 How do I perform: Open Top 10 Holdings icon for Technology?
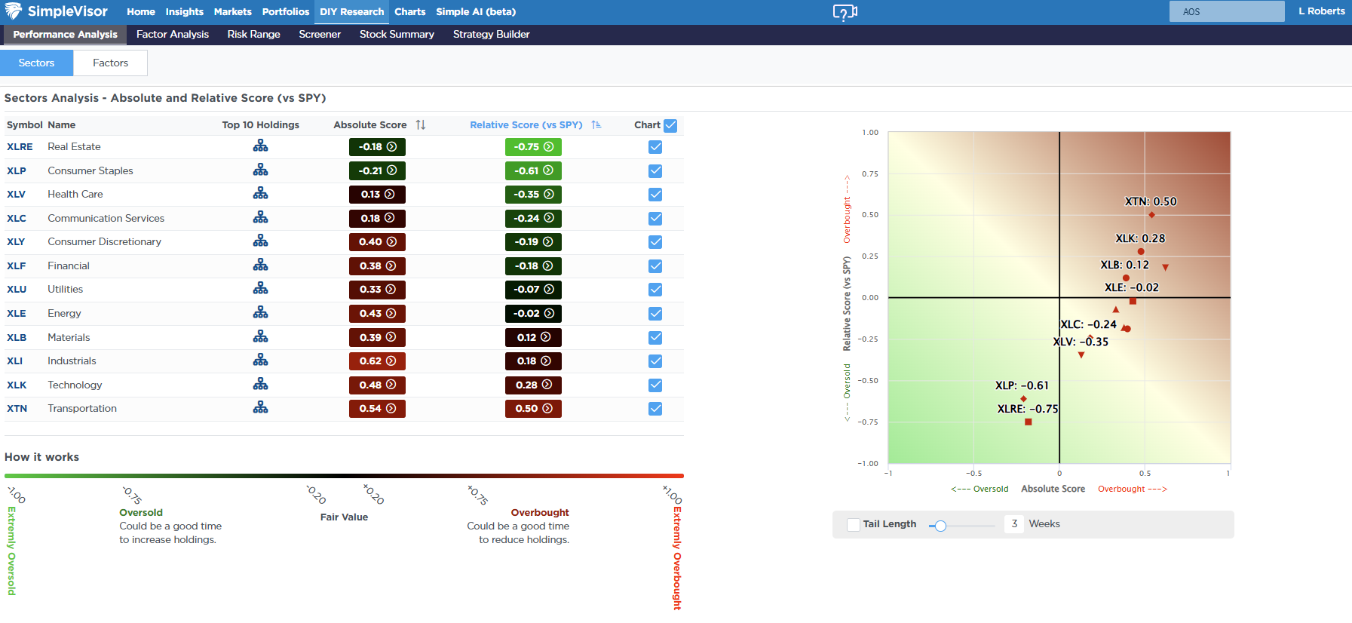coord(260,385)
